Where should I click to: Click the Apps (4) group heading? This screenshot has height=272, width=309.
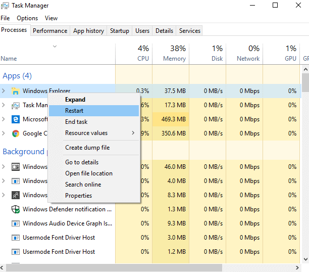point(17,76)
